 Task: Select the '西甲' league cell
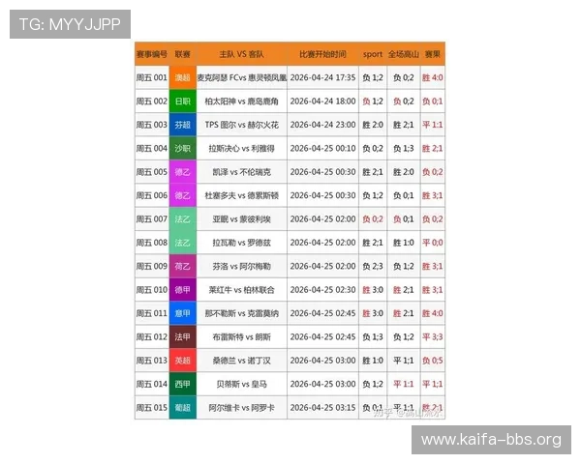183,384
